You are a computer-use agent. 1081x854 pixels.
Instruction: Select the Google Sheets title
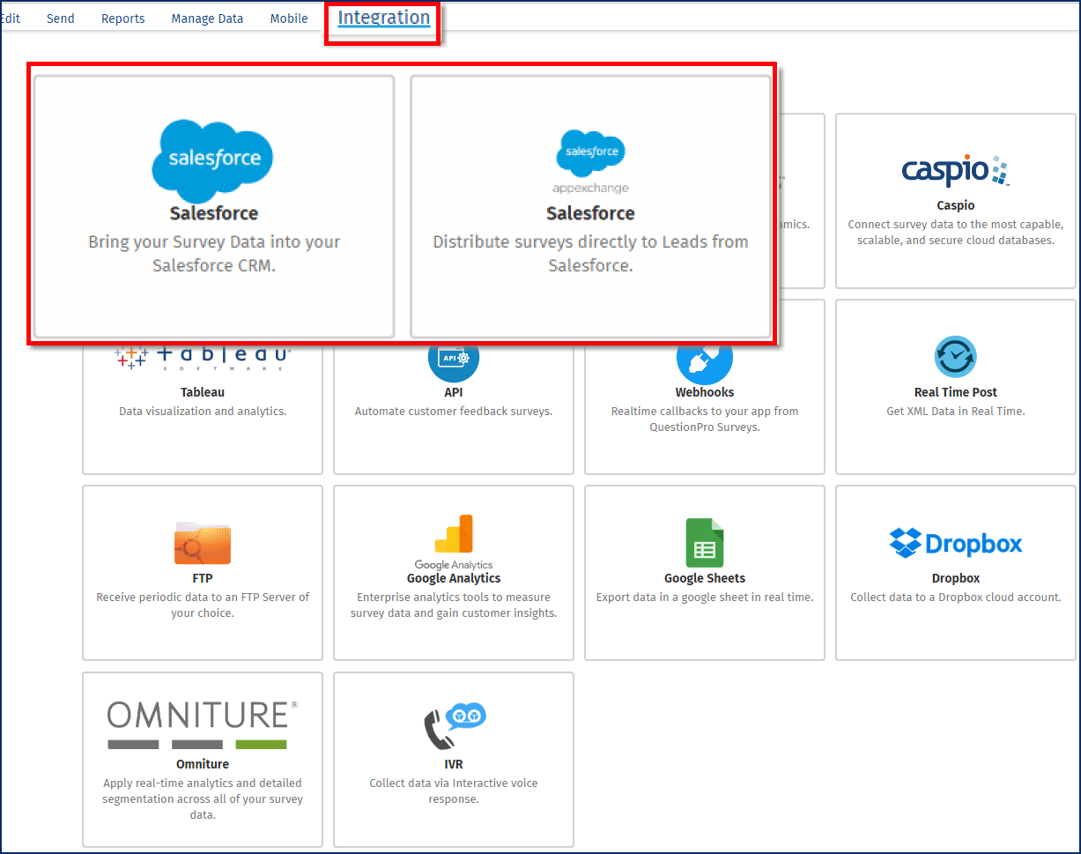pyautogui.click(x=705, y=578)
